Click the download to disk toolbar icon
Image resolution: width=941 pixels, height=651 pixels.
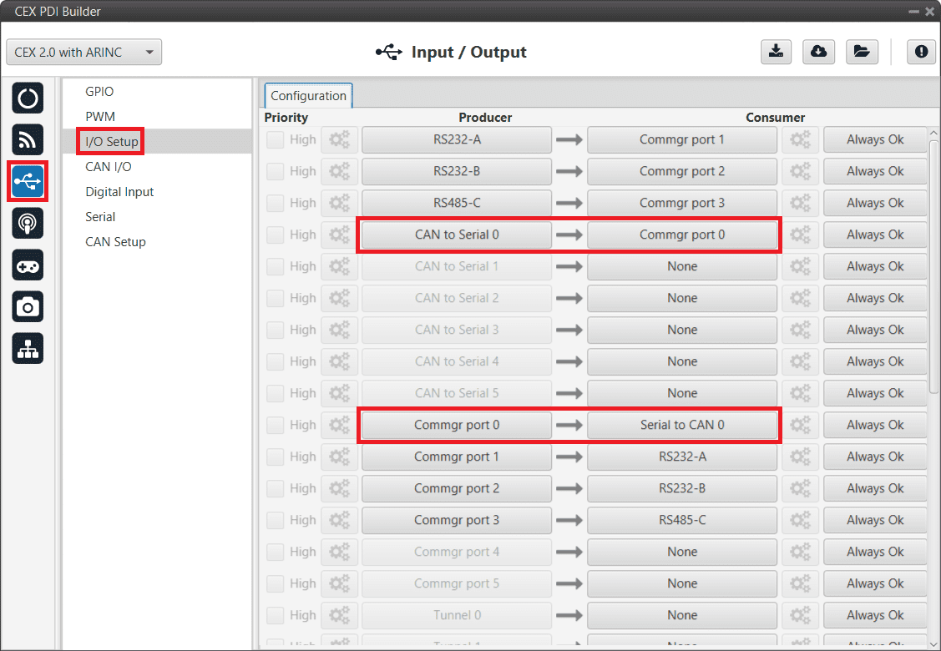(776, 52)
